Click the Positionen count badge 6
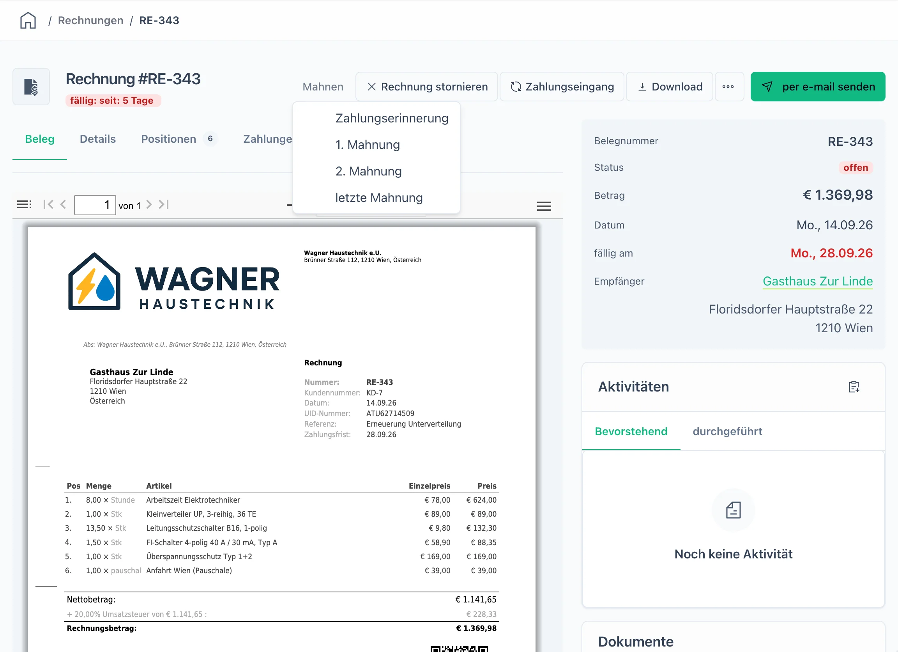 coord(210,139)
